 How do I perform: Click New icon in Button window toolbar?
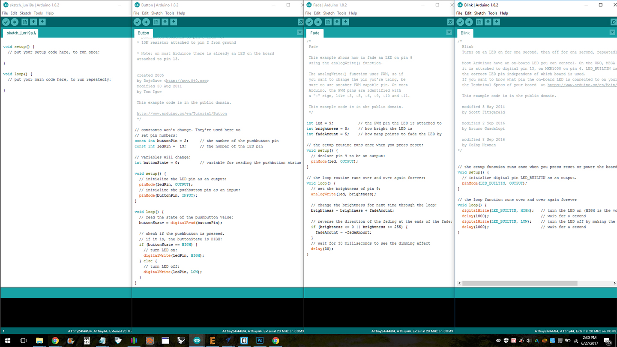tap(156, 22)
